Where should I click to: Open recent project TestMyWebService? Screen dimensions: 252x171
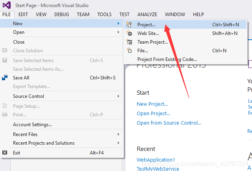click(158, 169)
